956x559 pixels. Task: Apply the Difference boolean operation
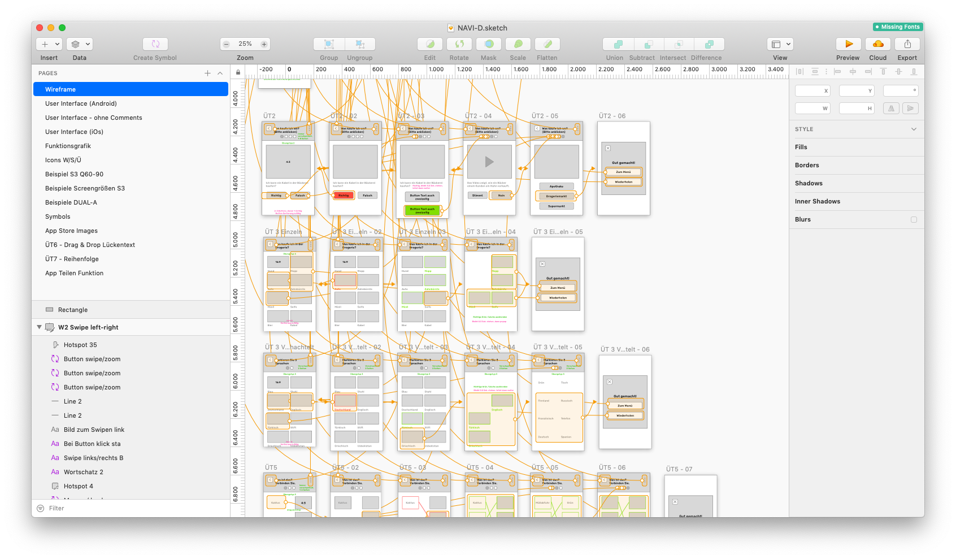(x=709, y=44)
